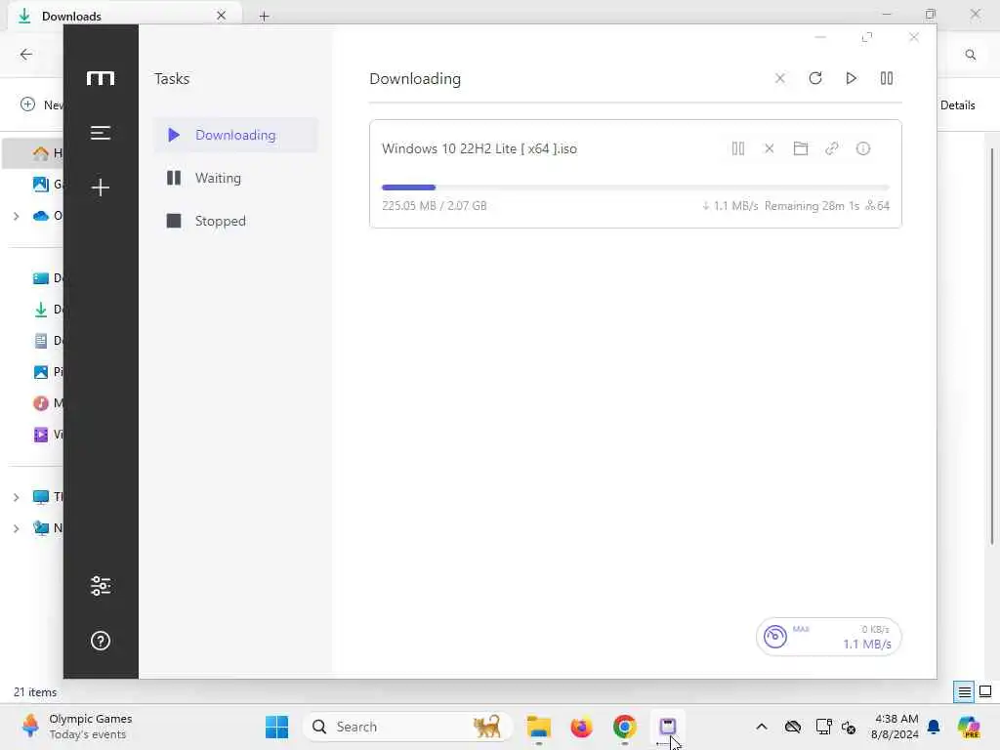Image resolution: width=1000 pixels, height=750 pixels.
Task: Expand the Network tree node
Action: click(16, 528)
